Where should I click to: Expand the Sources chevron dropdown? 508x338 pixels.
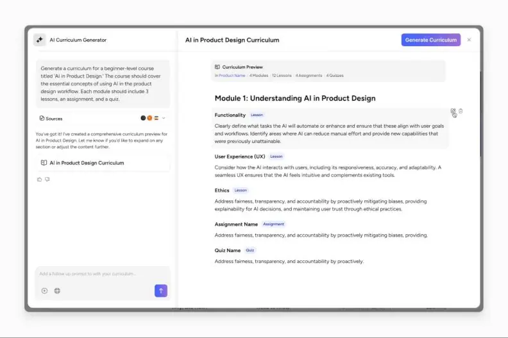tap(164, 118)
